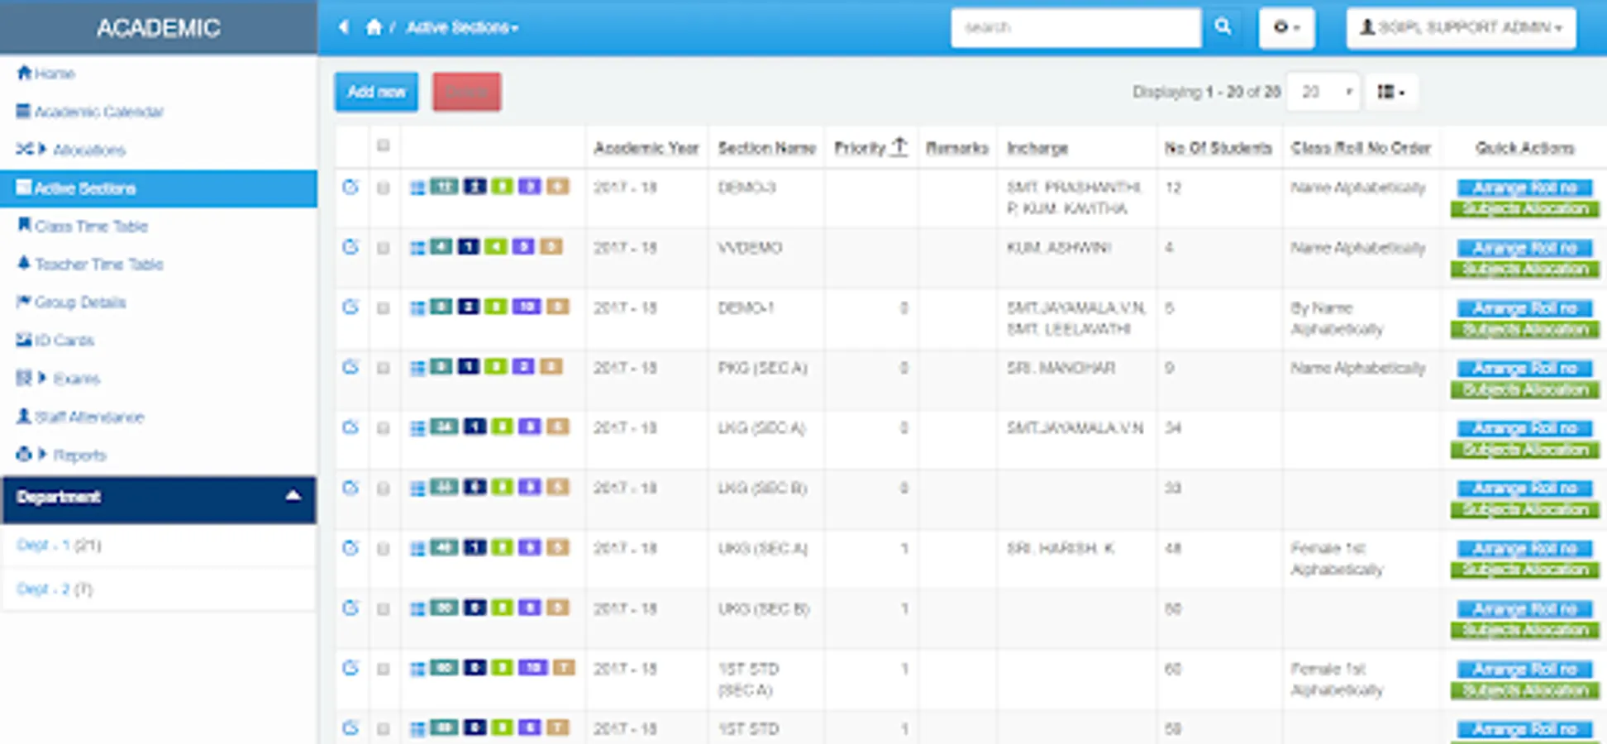Click the purple badge in PKG (SEC A) row

tap(523, 367)
